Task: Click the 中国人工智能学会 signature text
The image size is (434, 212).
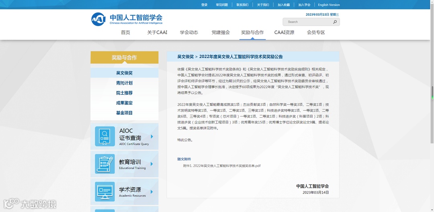Action: click(x=313, y=186)
